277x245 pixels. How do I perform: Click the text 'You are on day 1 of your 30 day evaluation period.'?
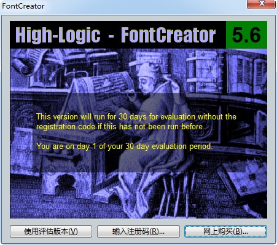[x=125, y=147]
